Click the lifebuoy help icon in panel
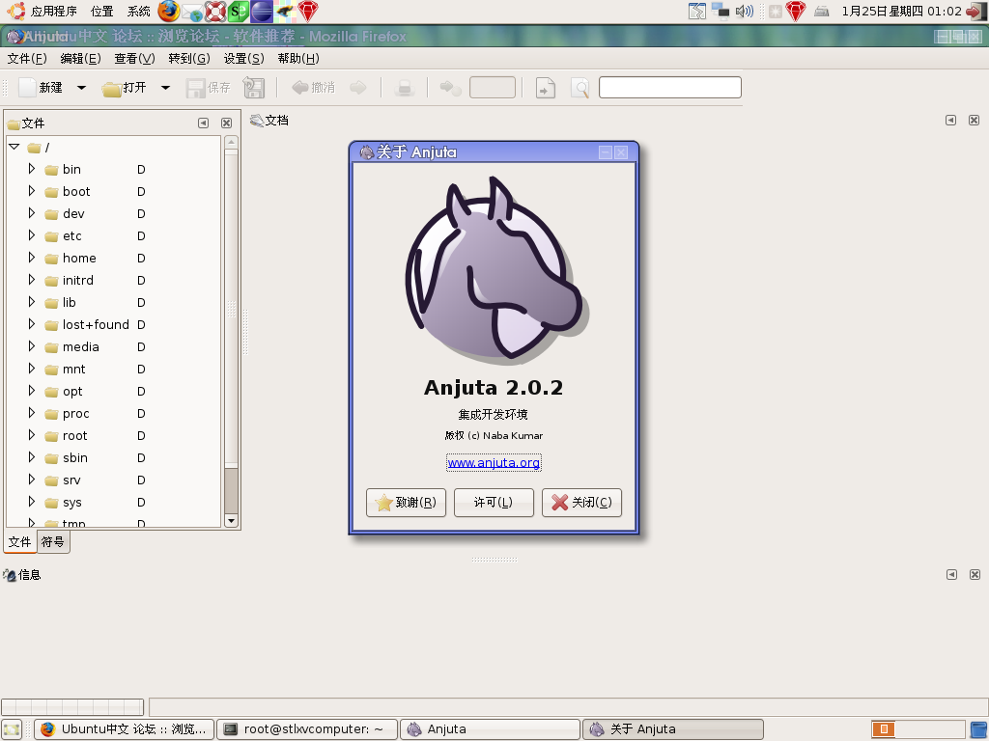989x741 pixels. [215, 11]
